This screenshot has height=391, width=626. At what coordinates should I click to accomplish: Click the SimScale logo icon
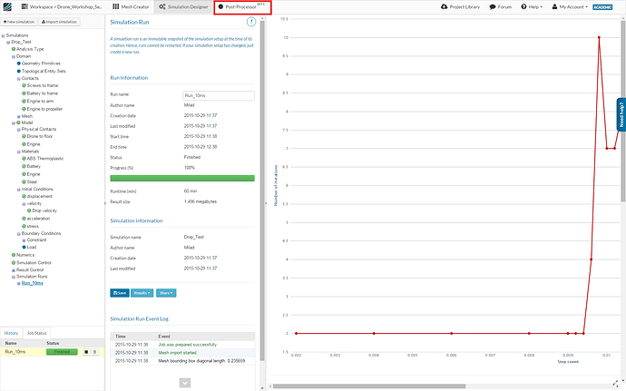(x=7, y=6)
